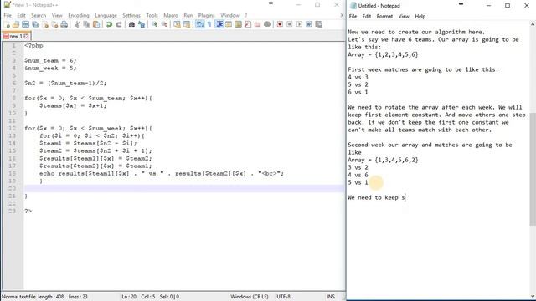Image resolution: width=536 pixels, height=301 pixels.
Task: Click the Notepad vertical scrollbar thumb
Action: tap(533, 169)
